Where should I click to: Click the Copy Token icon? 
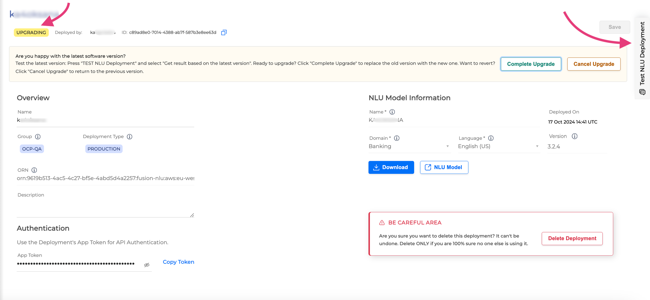click(178, 261)
